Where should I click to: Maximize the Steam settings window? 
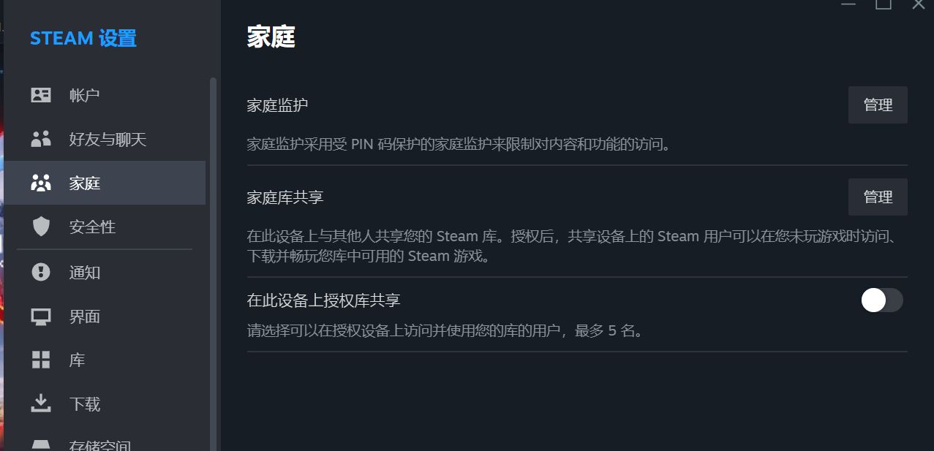tap(884, 4)
